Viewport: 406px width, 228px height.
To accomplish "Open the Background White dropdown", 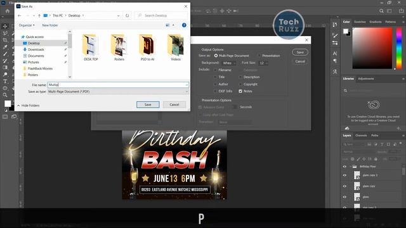I will coord(228,63).
